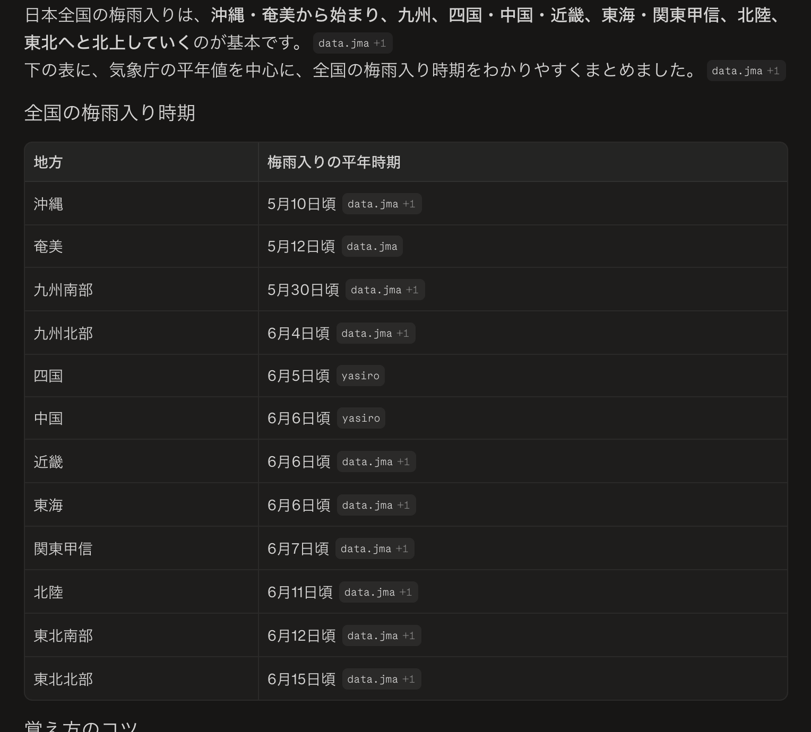Open data.jma citation in 東海 row
This screenshot has height=732, width=811.
376,505
